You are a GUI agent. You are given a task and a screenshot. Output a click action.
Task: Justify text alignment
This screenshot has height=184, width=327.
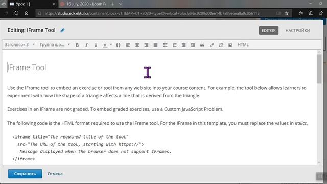point(155,45)
